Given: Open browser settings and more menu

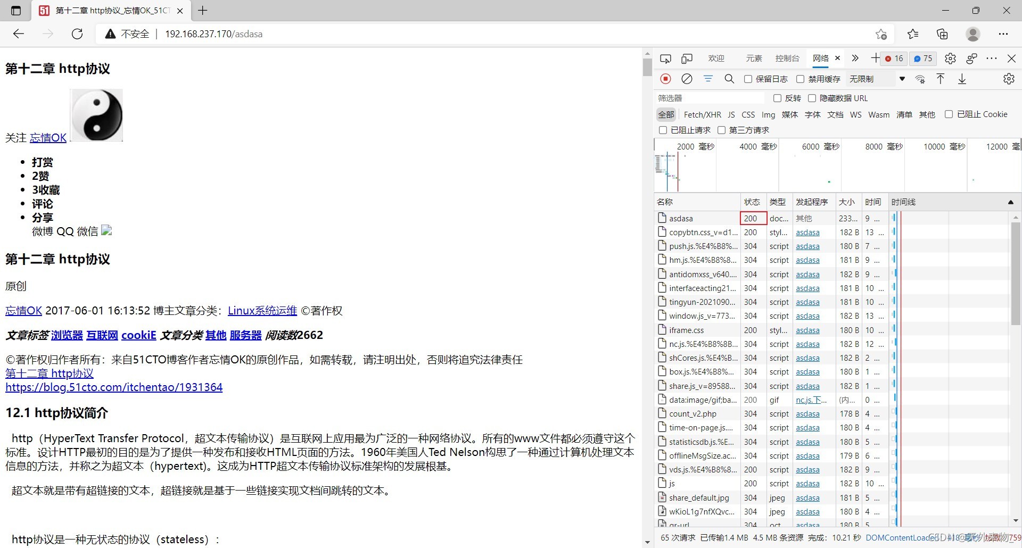Looking at the screenshot, I should [x=1003, y=34].
